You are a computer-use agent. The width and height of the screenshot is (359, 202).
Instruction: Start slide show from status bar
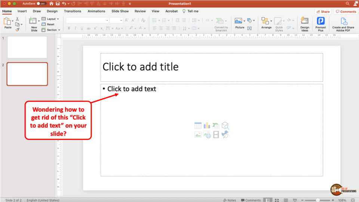point(295,200)
